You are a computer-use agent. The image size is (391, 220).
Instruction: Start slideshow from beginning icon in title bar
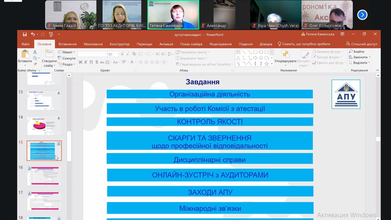pyautogui.click(x=51, y=34)
